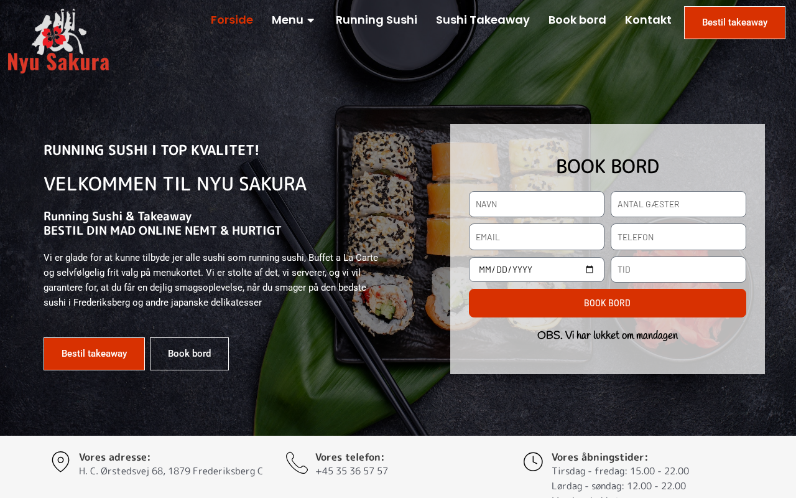This screenshot has width=796, height=498.
Task: Click the EMAIL input field
Action: click(x=537, y=237)
